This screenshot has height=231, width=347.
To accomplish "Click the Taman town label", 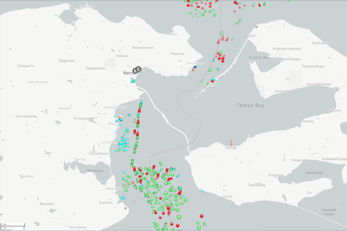I will click(x=231, y=148).
